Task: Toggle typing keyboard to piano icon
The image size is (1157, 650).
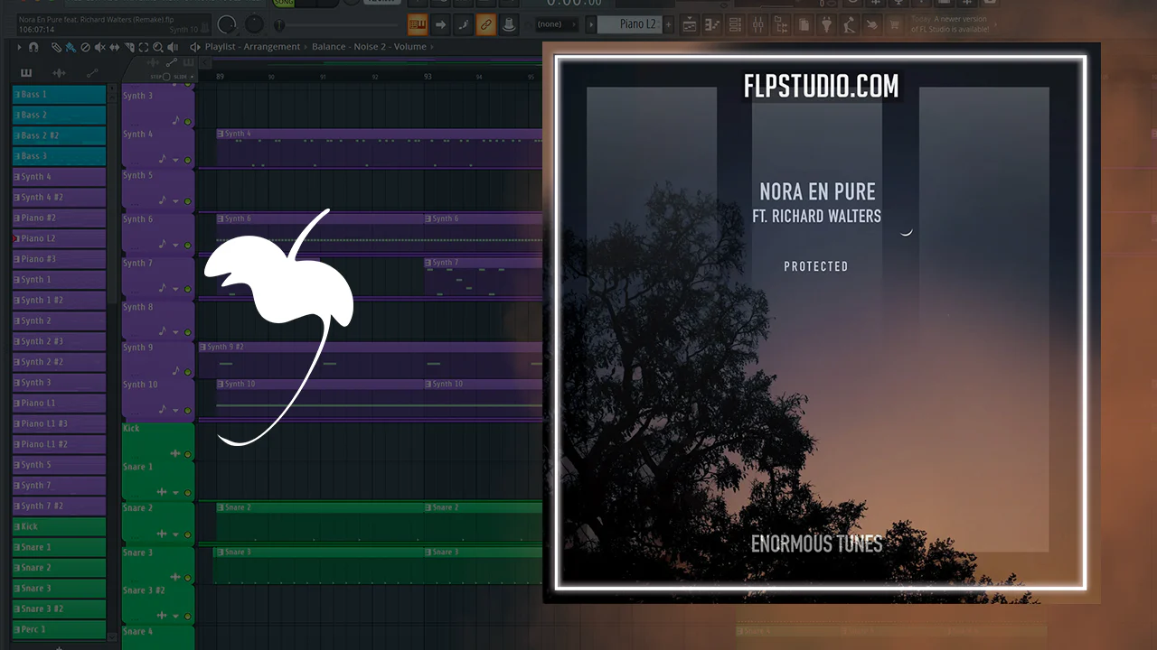Action: pos(418,24)
